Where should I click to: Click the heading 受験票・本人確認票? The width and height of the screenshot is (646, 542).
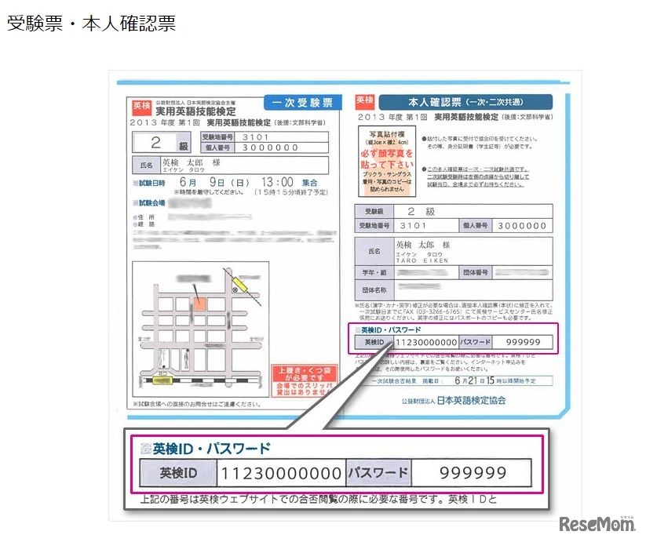[91, 23]
